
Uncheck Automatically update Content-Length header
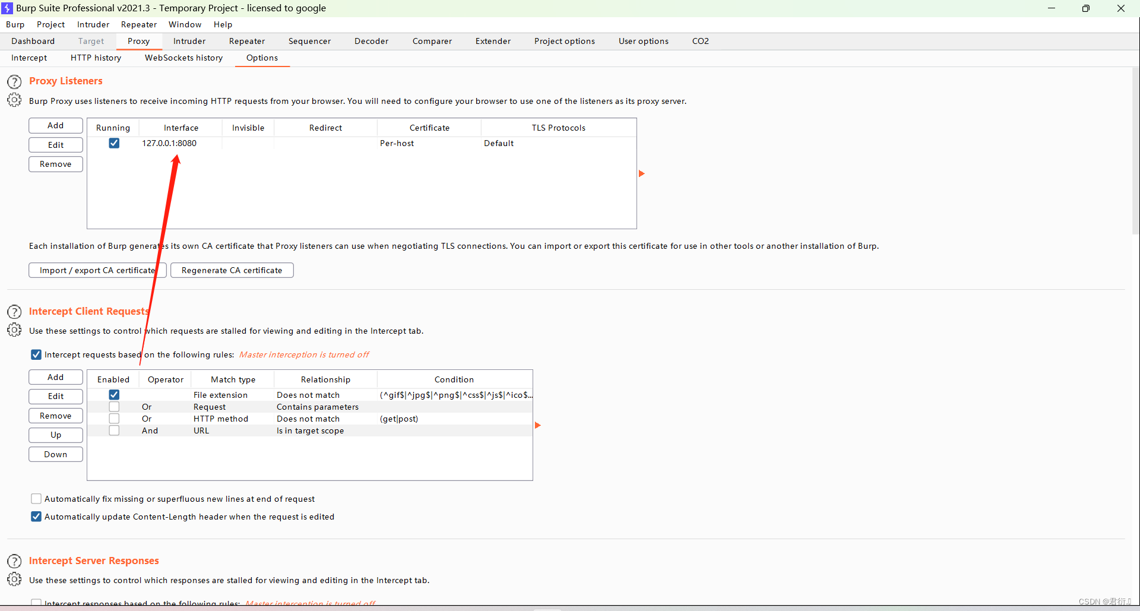36,517
